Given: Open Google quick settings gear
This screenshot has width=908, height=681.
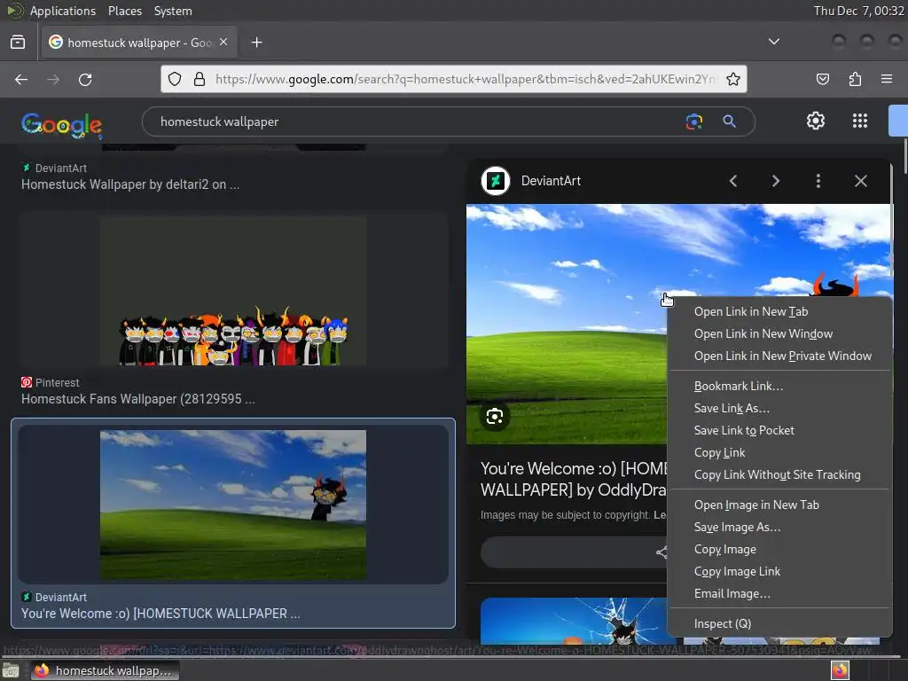Looking at the screenshot, I should pos(816,121).
